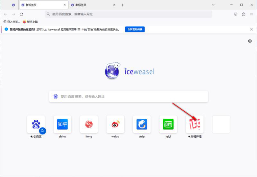Open the application hamburger menu
The image size is (257, 177).
pos(252,14)
